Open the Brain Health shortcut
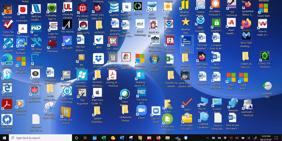Viewport: 282px width, 141px height. point(231,23)
